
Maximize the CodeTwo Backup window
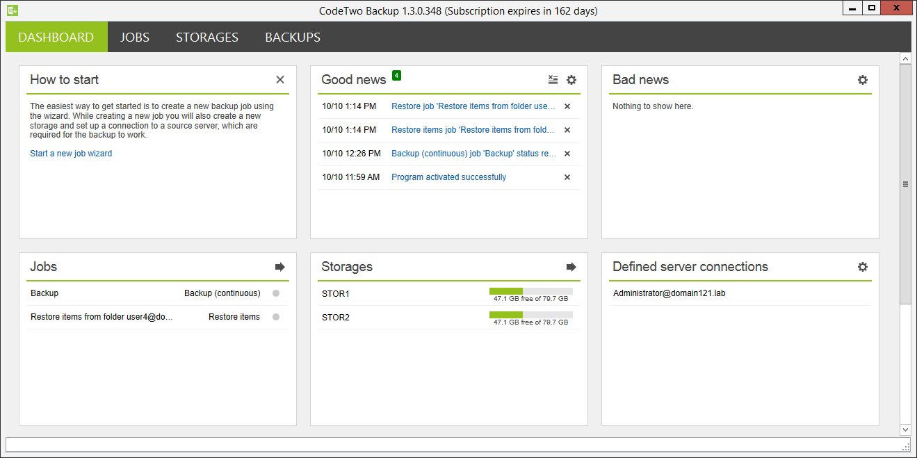coord(871,8)
